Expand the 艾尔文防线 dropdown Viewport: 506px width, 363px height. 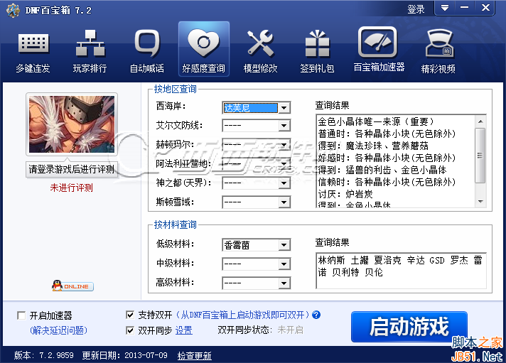tap(284, 125)
